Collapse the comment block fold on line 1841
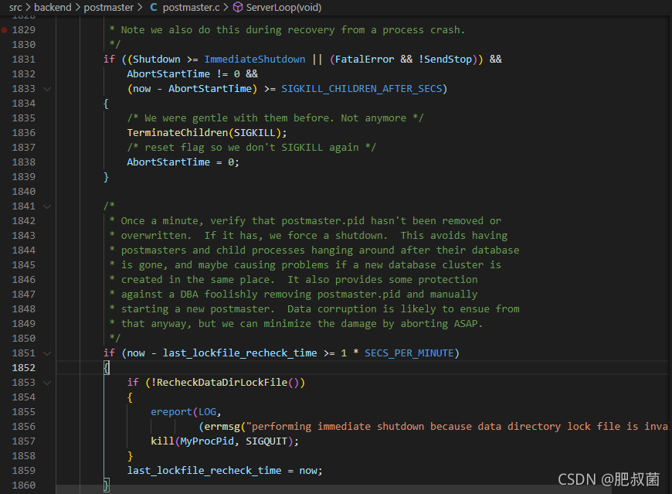 click(x=48, y=206)
